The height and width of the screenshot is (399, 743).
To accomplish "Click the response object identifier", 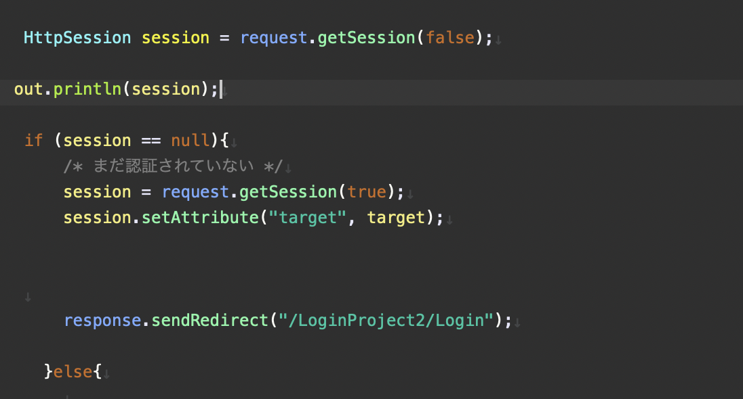I will coord(102,320).
